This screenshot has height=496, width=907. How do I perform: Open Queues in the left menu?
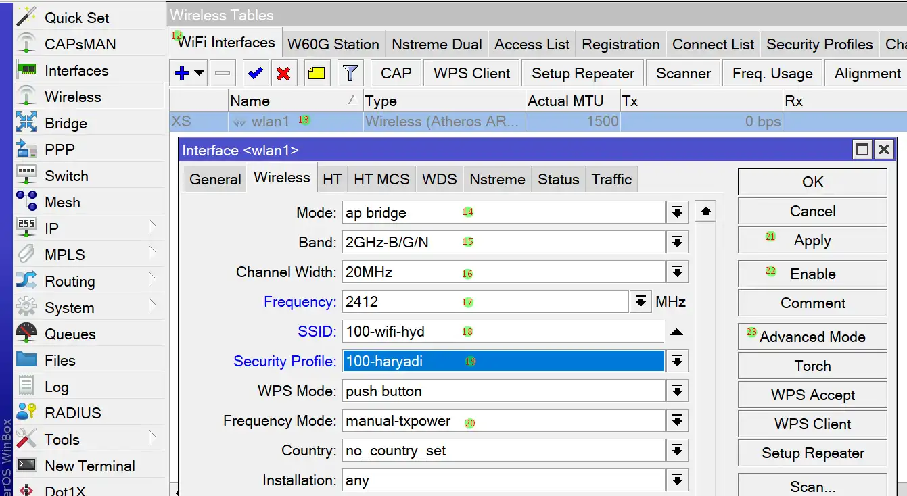click(x=70, y=334)
